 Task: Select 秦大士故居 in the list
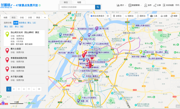pos(16,49)
